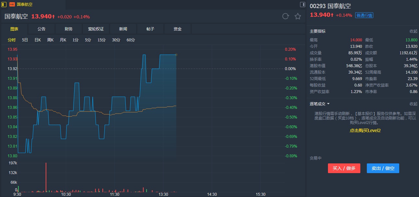Click the 普通行情 quote level badge
Viewport: 419px width, 197px height.
point(364,15)
